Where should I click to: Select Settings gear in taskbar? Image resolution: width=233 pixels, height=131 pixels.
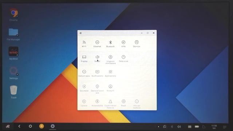52,126
